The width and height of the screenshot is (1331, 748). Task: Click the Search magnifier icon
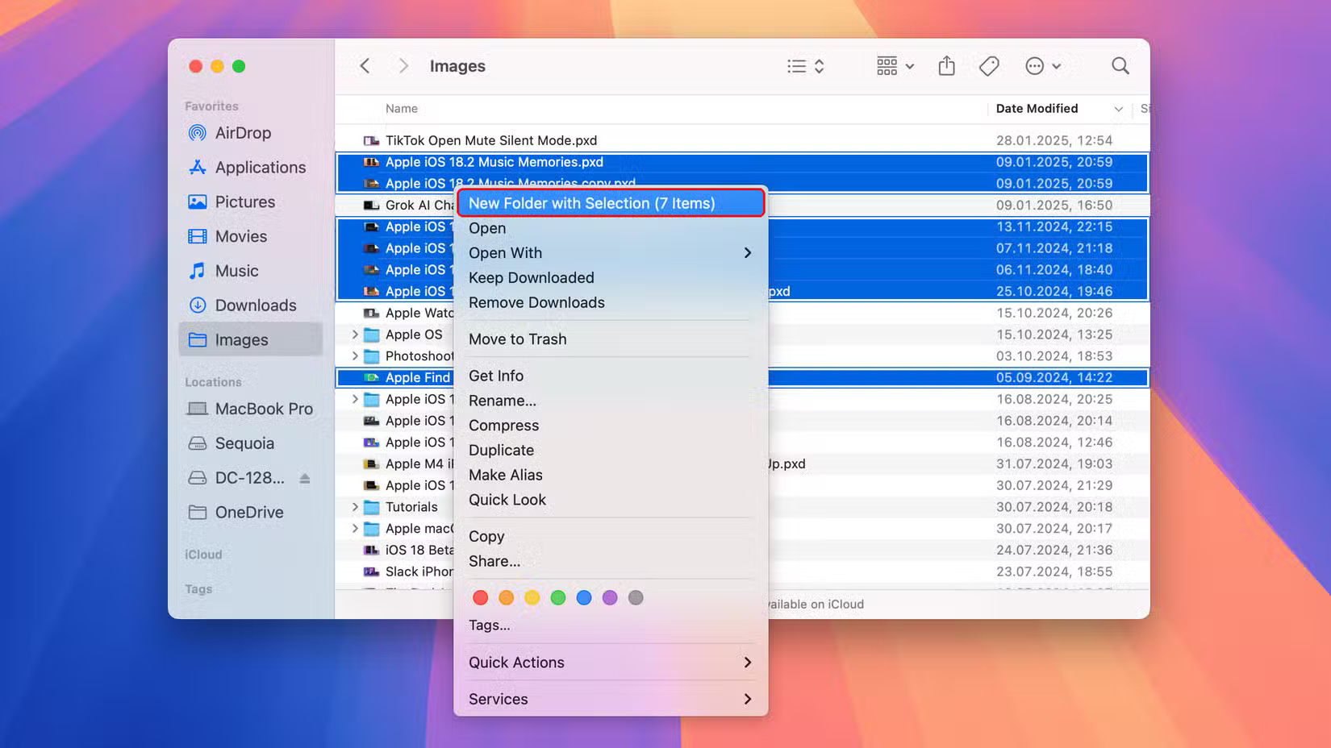(1120, 65)
